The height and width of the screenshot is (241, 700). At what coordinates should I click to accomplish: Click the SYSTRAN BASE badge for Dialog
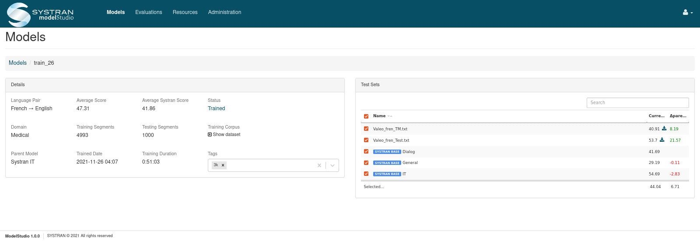click(x=387, y=152)
